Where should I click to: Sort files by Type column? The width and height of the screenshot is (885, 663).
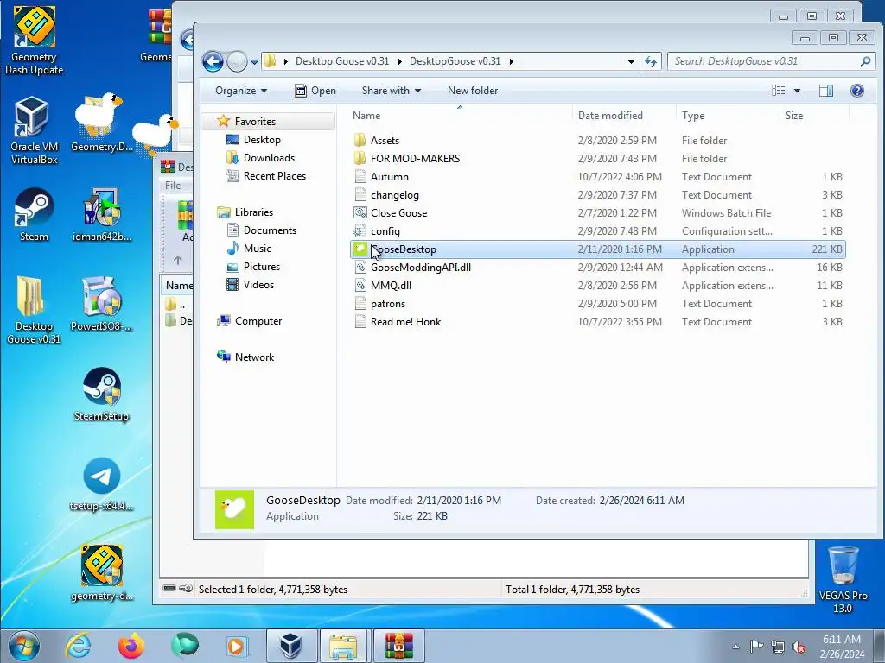728,116
